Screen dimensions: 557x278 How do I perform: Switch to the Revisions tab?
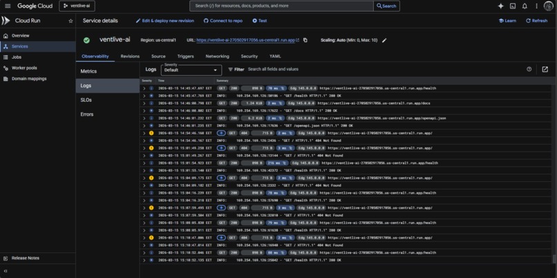(x=130, y=56)
